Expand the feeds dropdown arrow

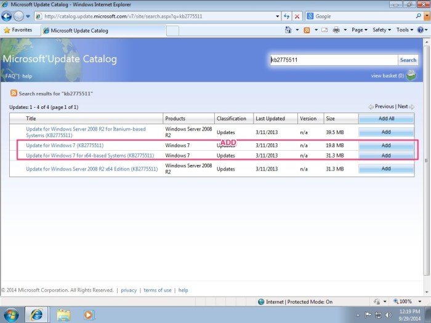pos(316,30)
